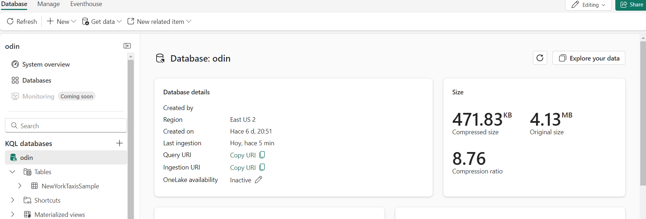The height and width of the screenshot is (219, 646).
Task: Open System overview in sidebar
Action: click(x=46, y=64)
